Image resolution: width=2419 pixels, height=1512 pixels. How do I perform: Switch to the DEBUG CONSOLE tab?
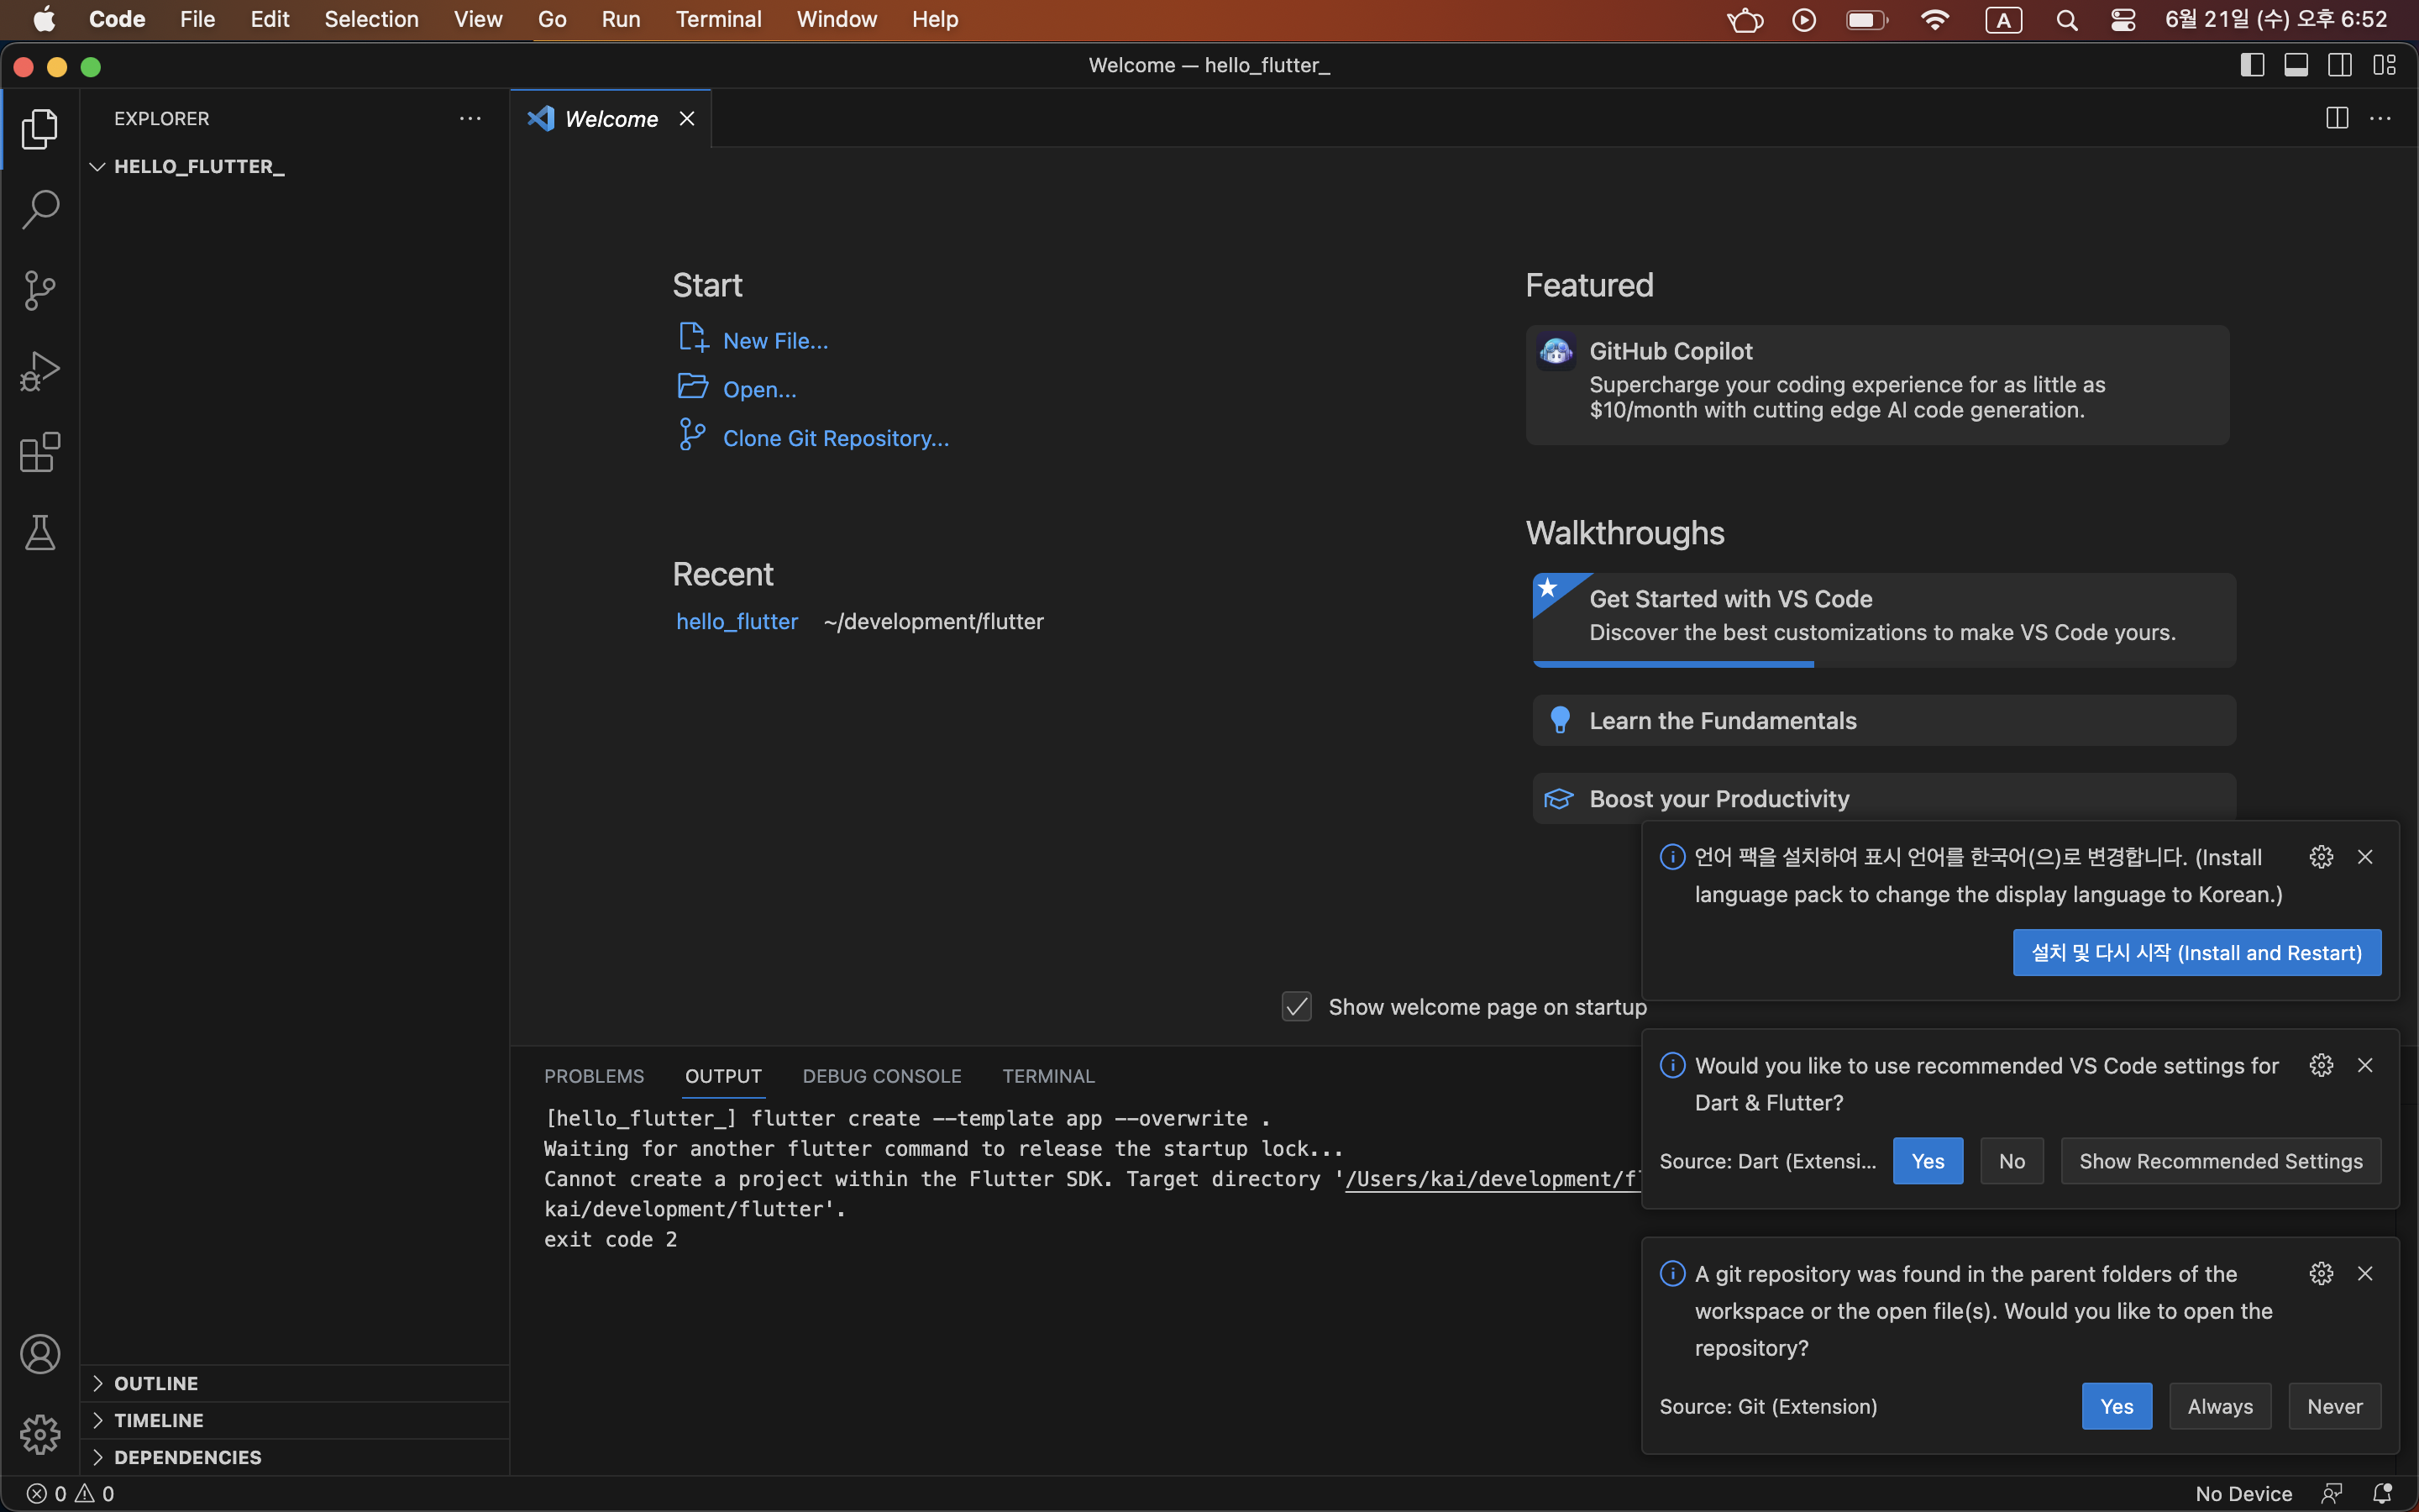[x=882, y=1076]
